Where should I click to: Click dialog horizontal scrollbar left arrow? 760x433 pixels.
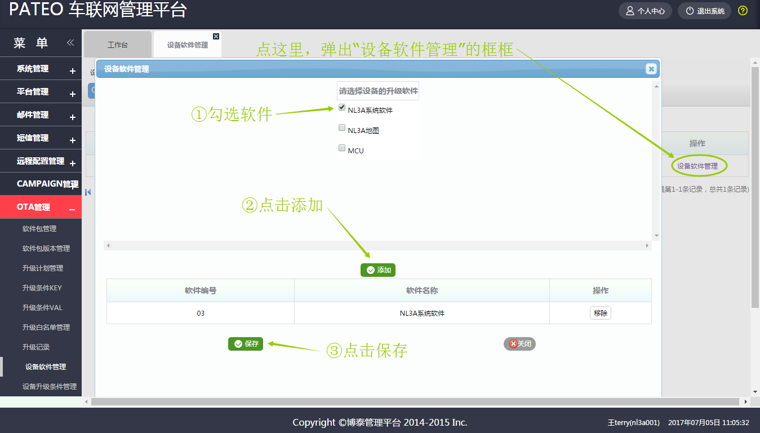[x=108, y=246]
